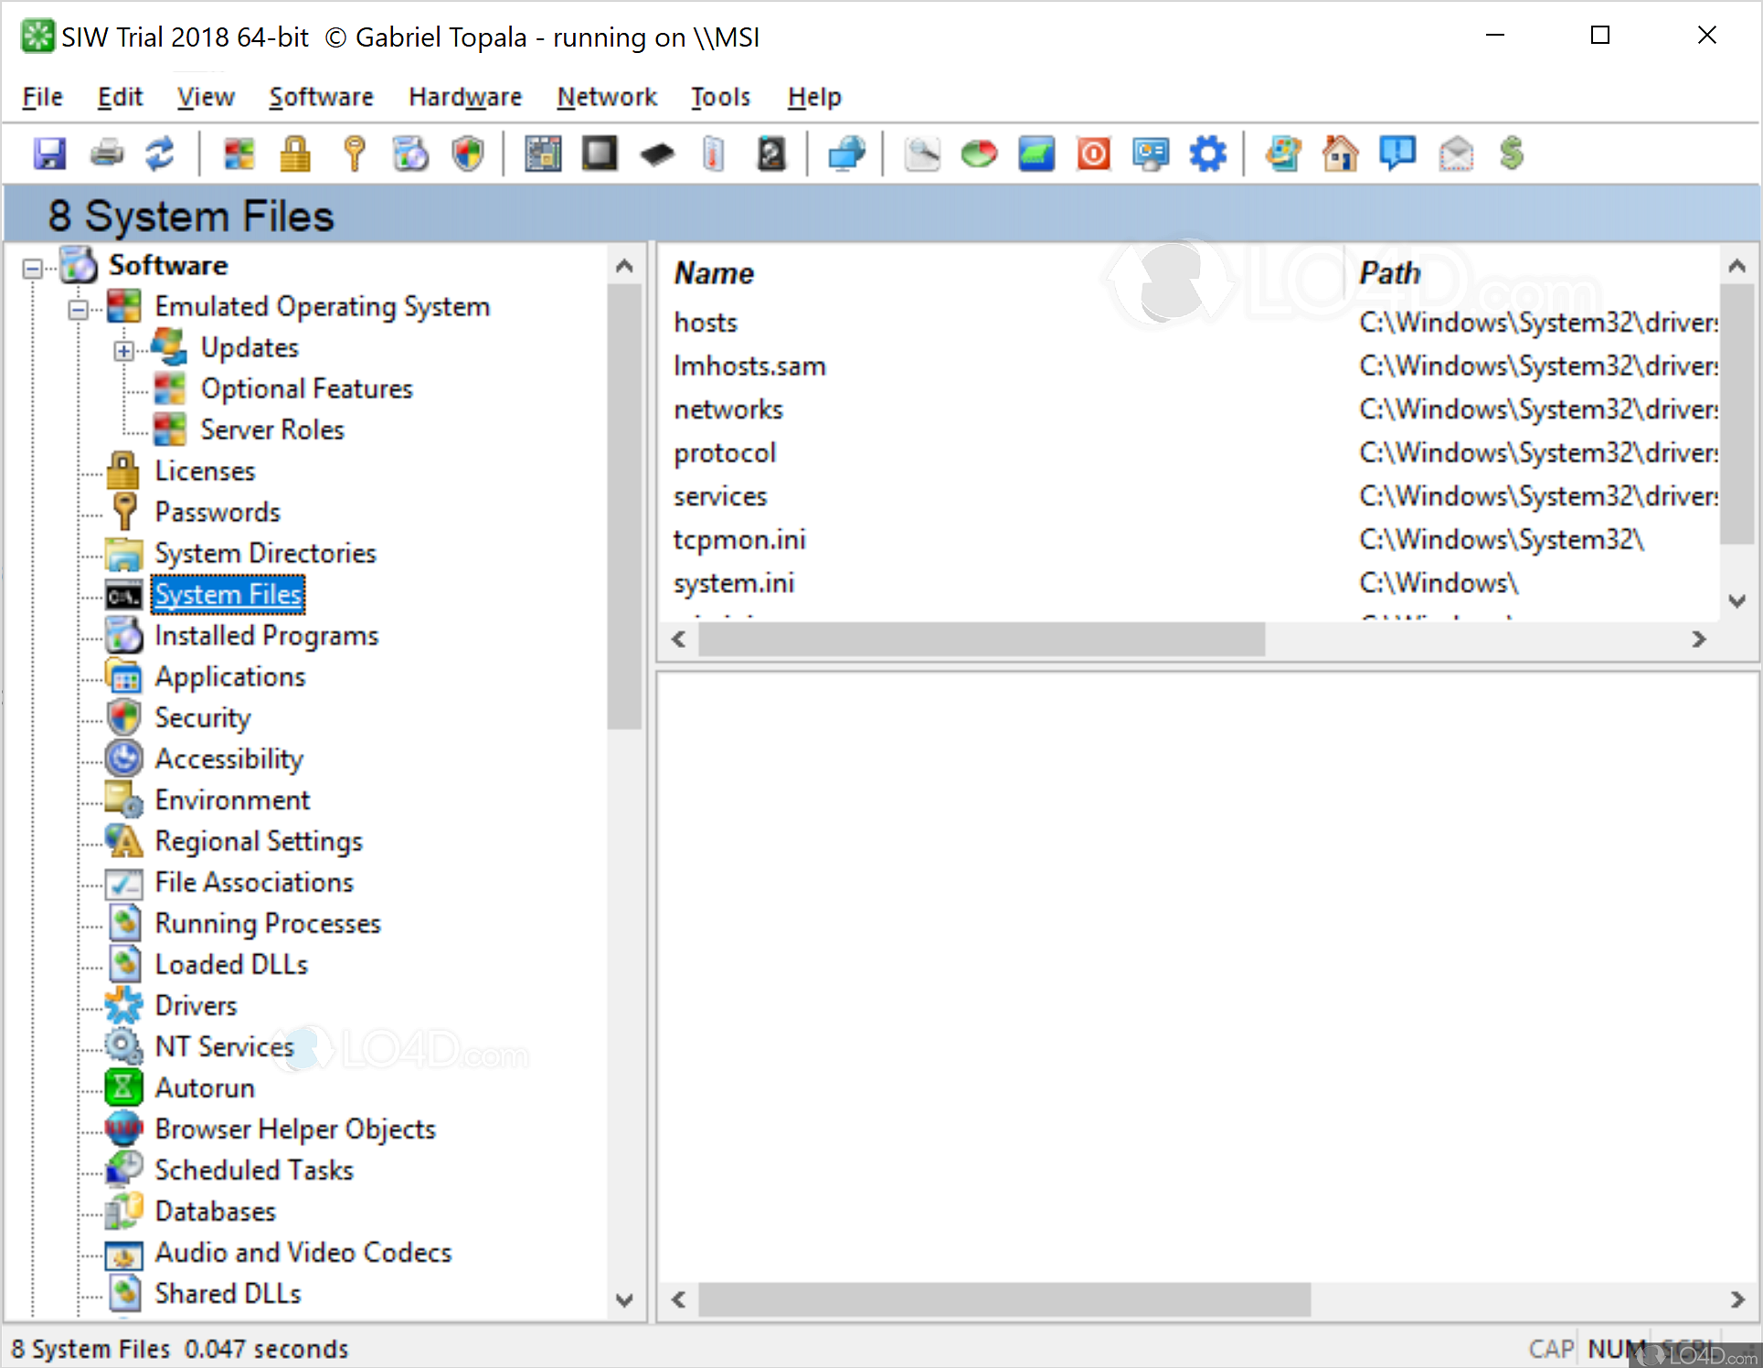Collapse the Emulated Operating System branch

pyautogui.click(x=79, y=309)
